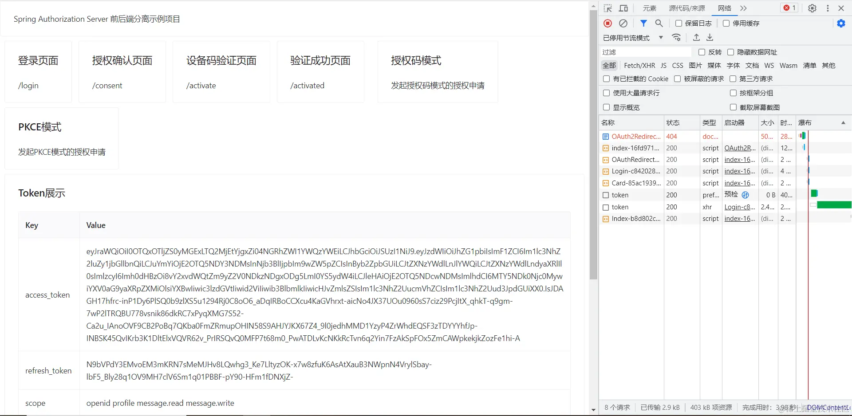Image resolution: width=852 pixels, height=416 pixels.
Task: Export HAR file download icon
Action: pyautogui.click(x=710, y=38)
